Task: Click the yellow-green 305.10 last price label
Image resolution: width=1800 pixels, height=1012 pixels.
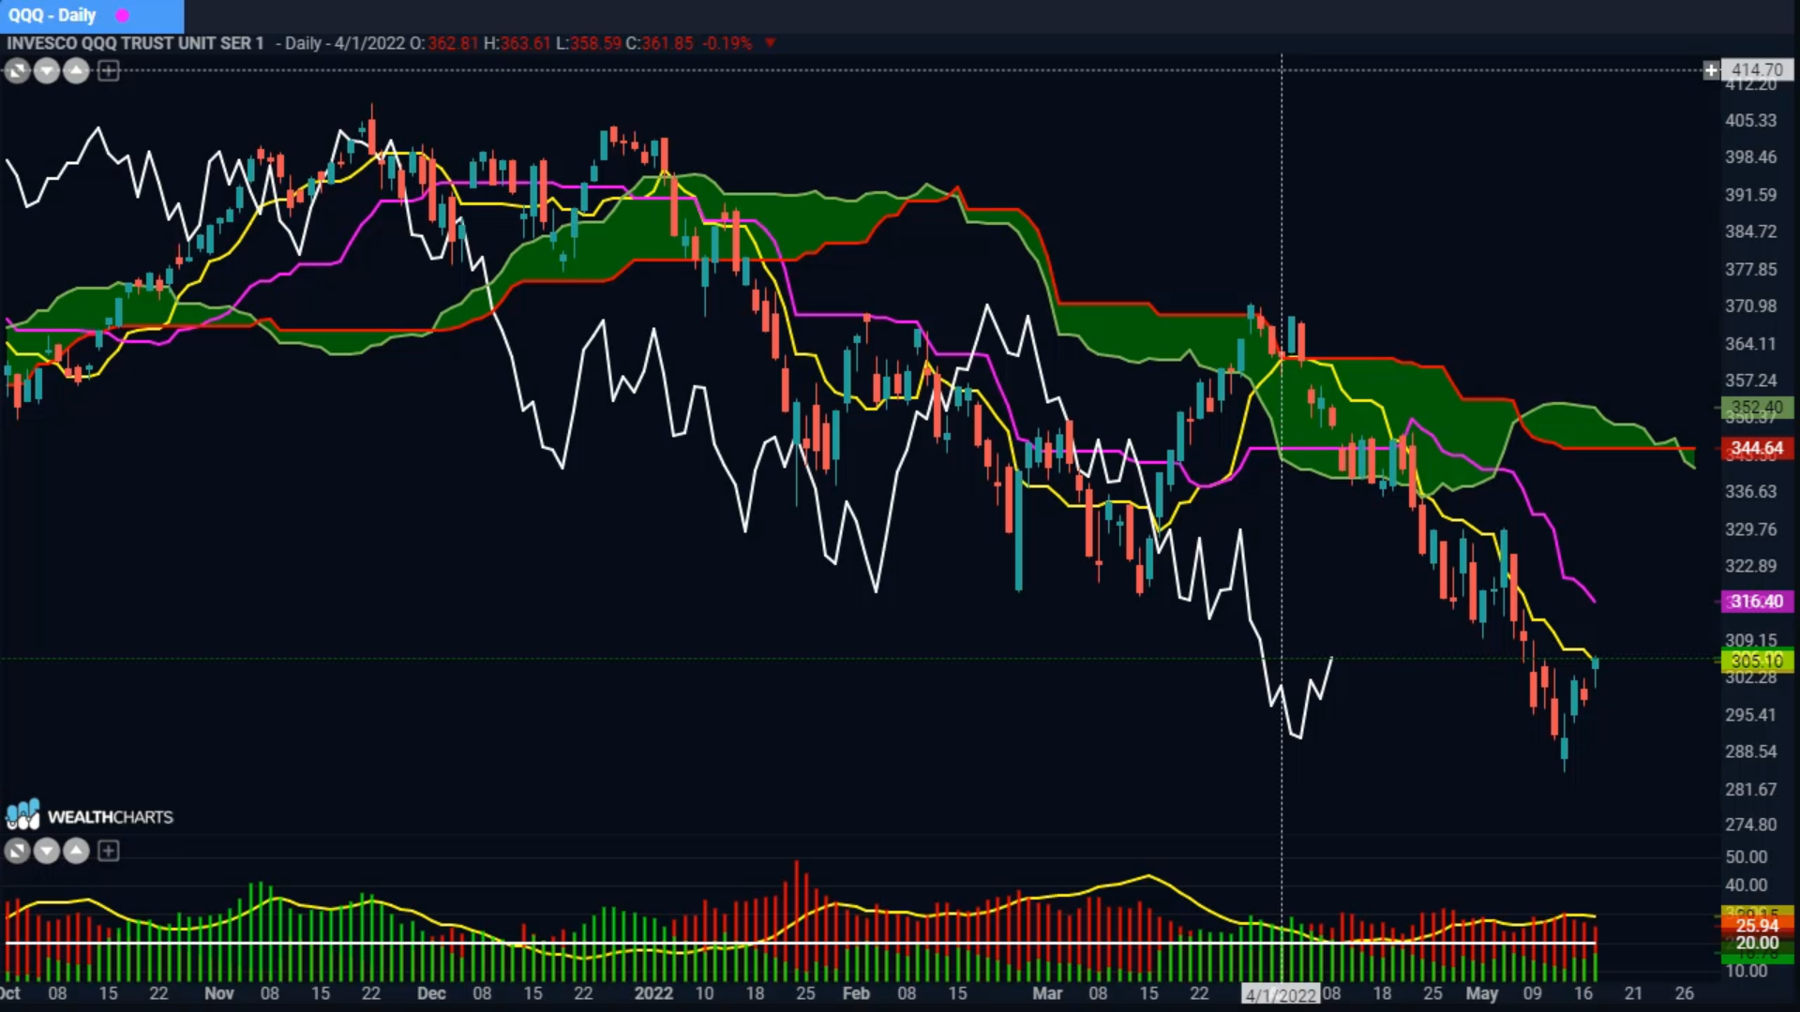Action: tap(1758, 661)
